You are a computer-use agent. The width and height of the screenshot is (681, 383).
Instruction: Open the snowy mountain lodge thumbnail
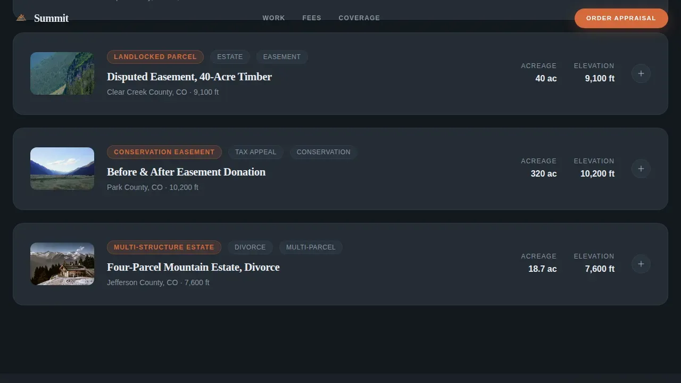tap(62, 264)
